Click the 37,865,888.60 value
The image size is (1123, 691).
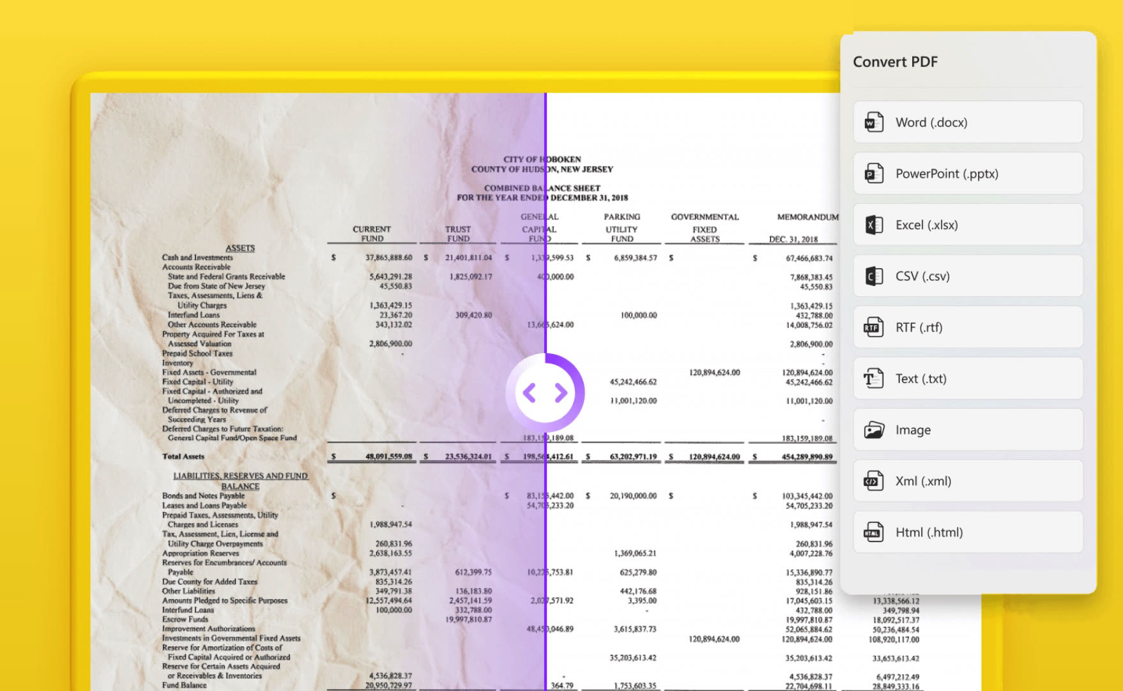coord(388,257)
